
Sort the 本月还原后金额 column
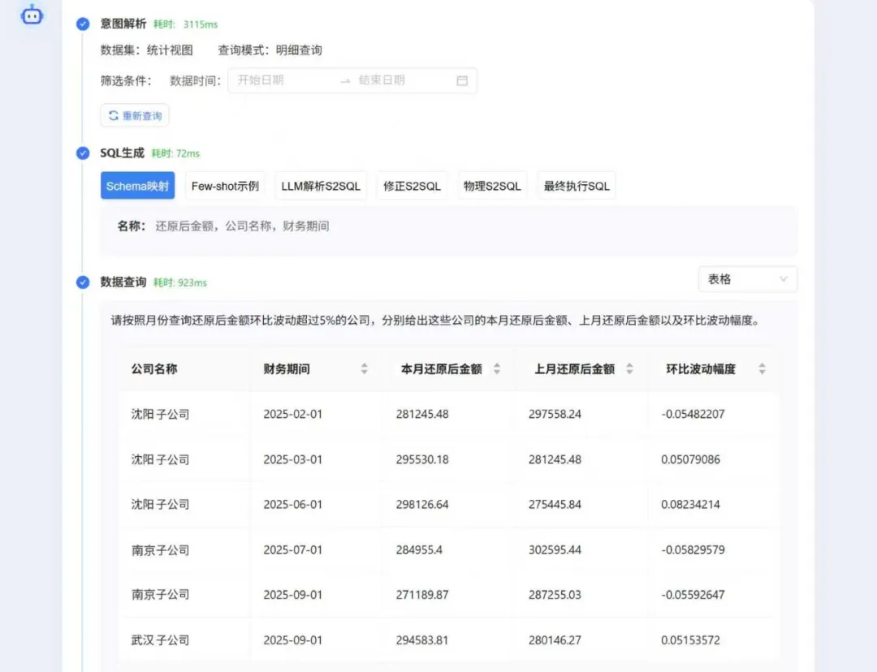497,368
